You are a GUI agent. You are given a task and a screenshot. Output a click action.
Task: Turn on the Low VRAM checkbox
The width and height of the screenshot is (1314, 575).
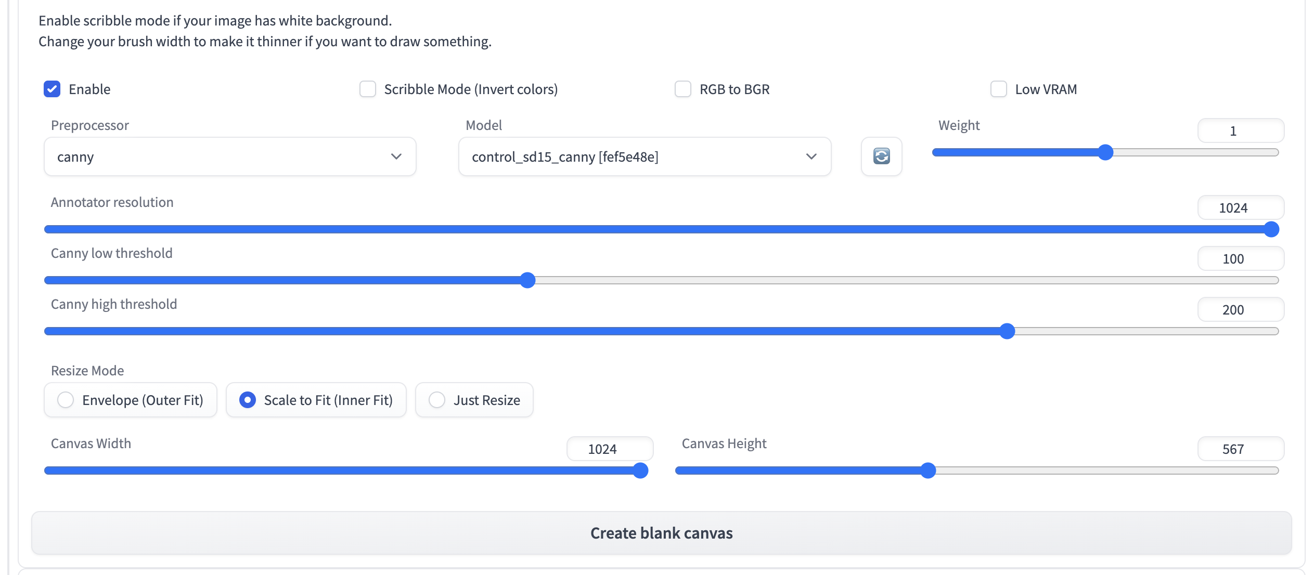click(x=998, y=89)
